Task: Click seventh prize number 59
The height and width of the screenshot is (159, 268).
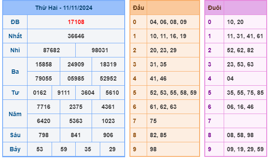Action: [x=64, y=149]
